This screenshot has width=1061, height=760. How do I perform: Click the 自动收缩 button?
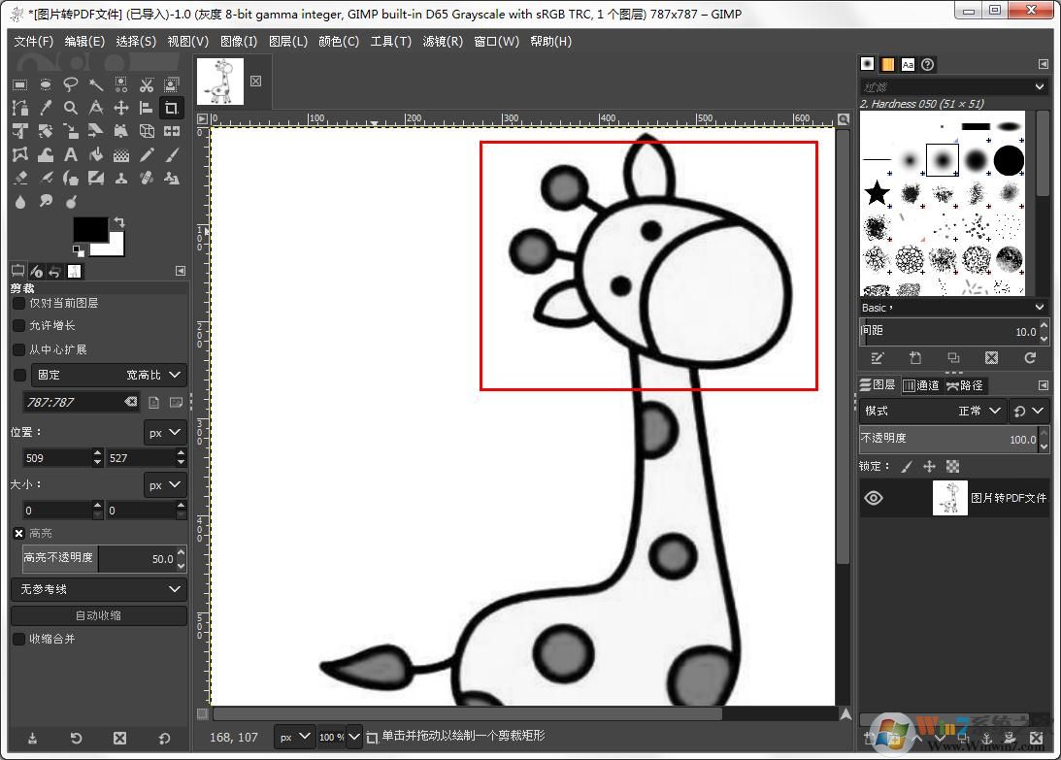[98, 615]
